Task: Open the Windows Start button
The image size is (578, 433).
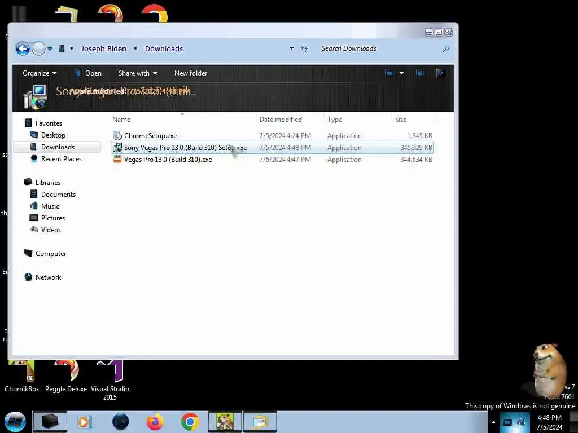Action: click(x=15, y=422)
